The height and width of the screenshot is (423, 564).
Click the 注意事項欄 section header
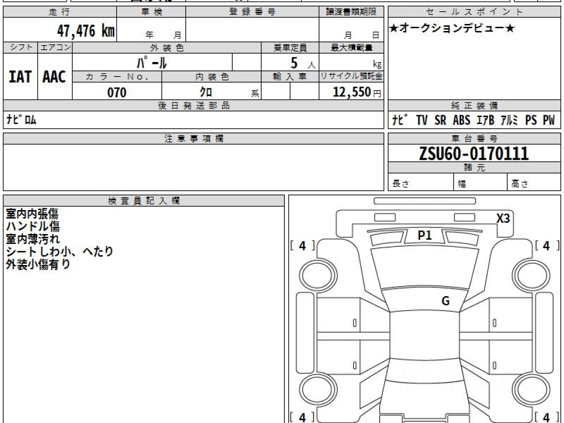coord(194,139)
